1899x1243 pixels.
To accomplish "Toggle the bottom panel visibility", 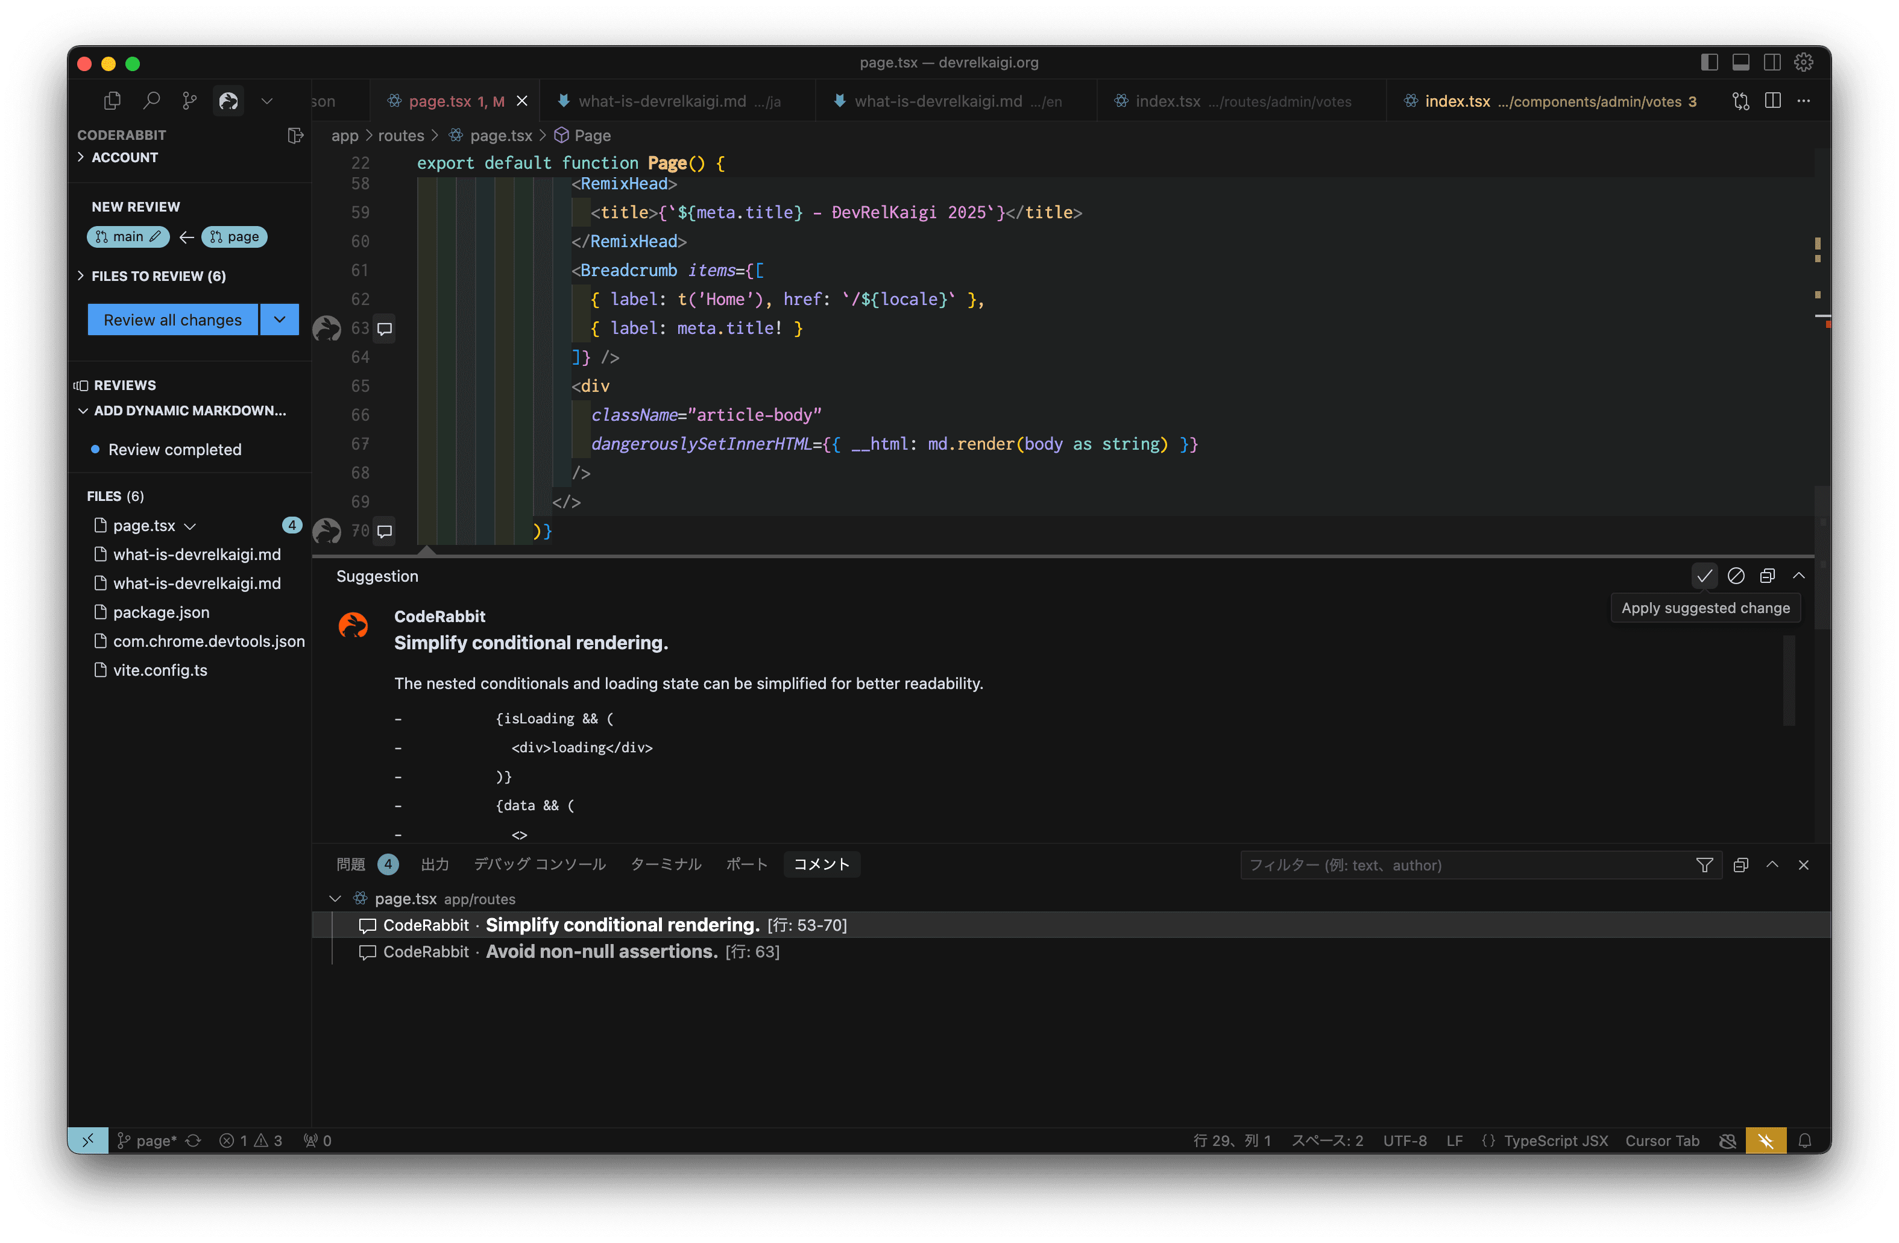I will [x=1741, y=62].
